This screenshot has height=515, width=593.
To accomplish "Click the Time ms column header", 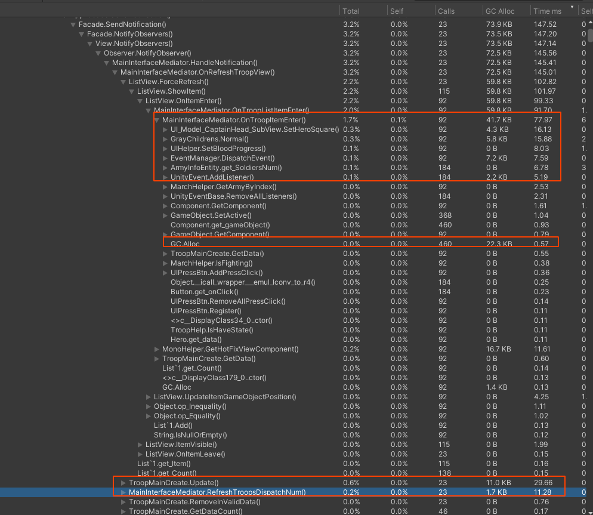I will pyautogui.click(x=547, y=11).
